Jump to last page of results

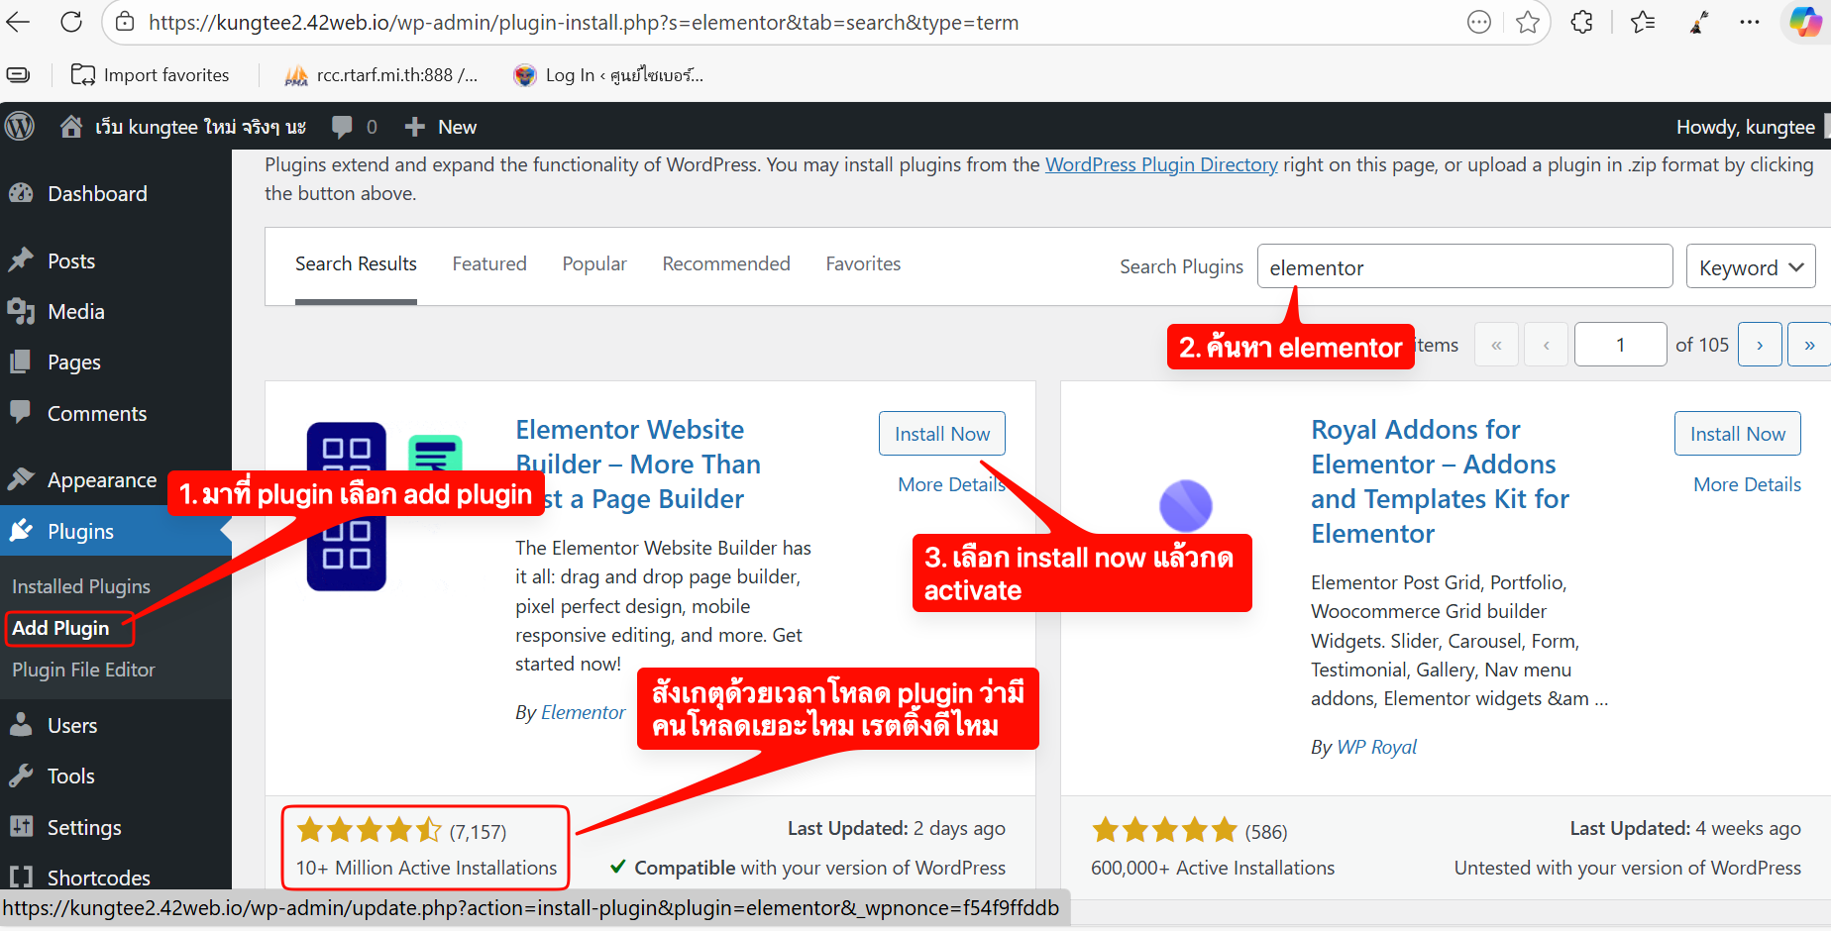pos(1809,345)
